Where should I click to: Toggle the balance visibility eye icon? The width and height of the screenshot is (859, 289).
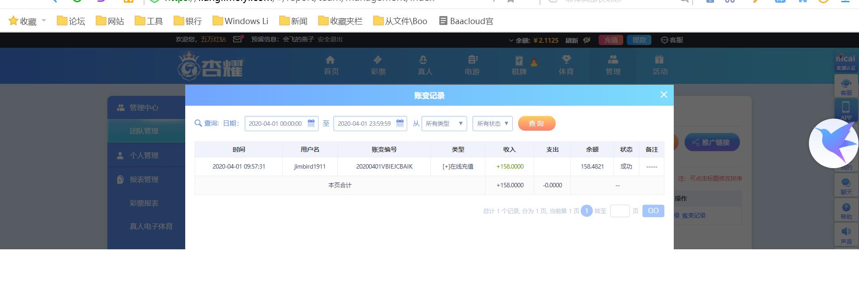click(587, 40)
